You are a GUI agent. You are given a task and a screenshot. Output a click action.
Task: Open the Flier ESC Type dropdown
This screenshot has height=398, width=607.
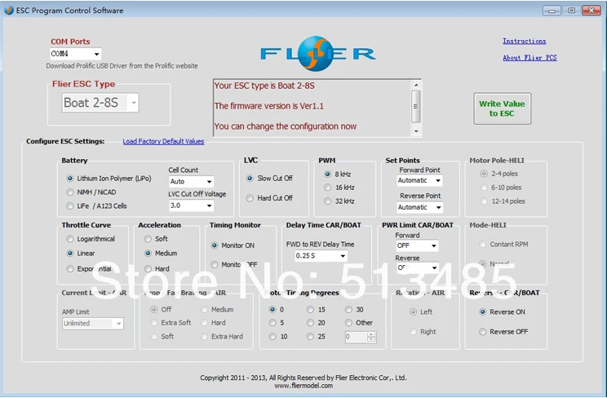(x=100, y=103)
